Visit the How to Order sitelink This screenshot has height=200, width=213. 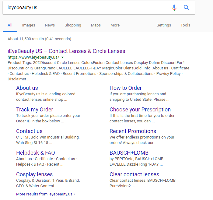[x=126, y=88]
